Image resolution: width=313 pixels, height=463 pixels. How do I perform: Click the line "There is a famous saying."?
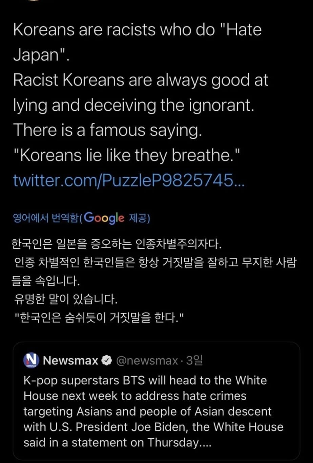point(107,130)
